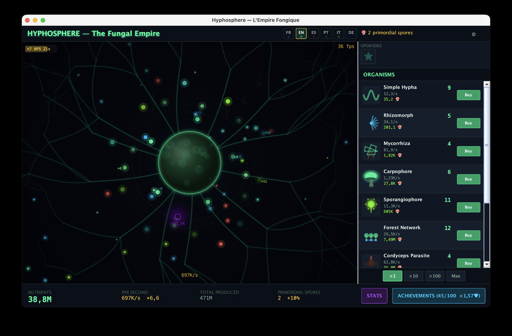Viewport: 512px width, 336px height.
Task: Select the Max purchase amount
Action: pyautogui.click(x=456, y=276)
